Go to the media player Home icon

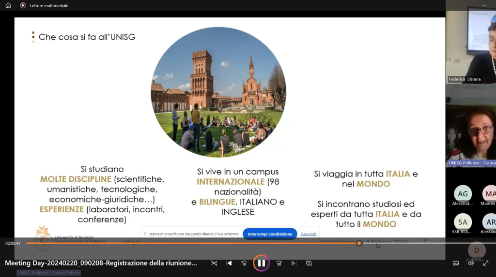point(8,5)
